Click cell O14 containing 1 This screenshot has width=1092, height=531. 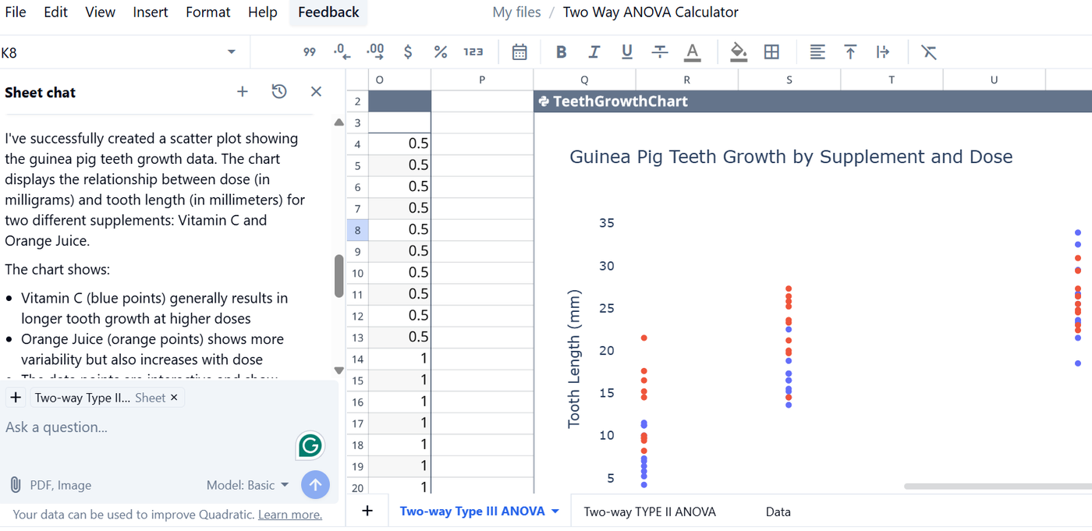pyautogui.click(x=399, y=359)
